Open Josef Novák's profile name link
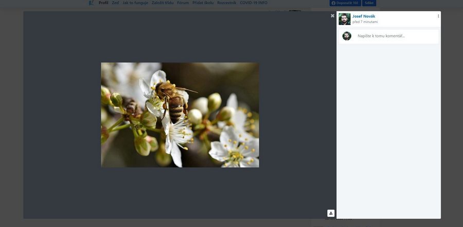Screen dimensions: 463x227 click(x=363, y=16)
